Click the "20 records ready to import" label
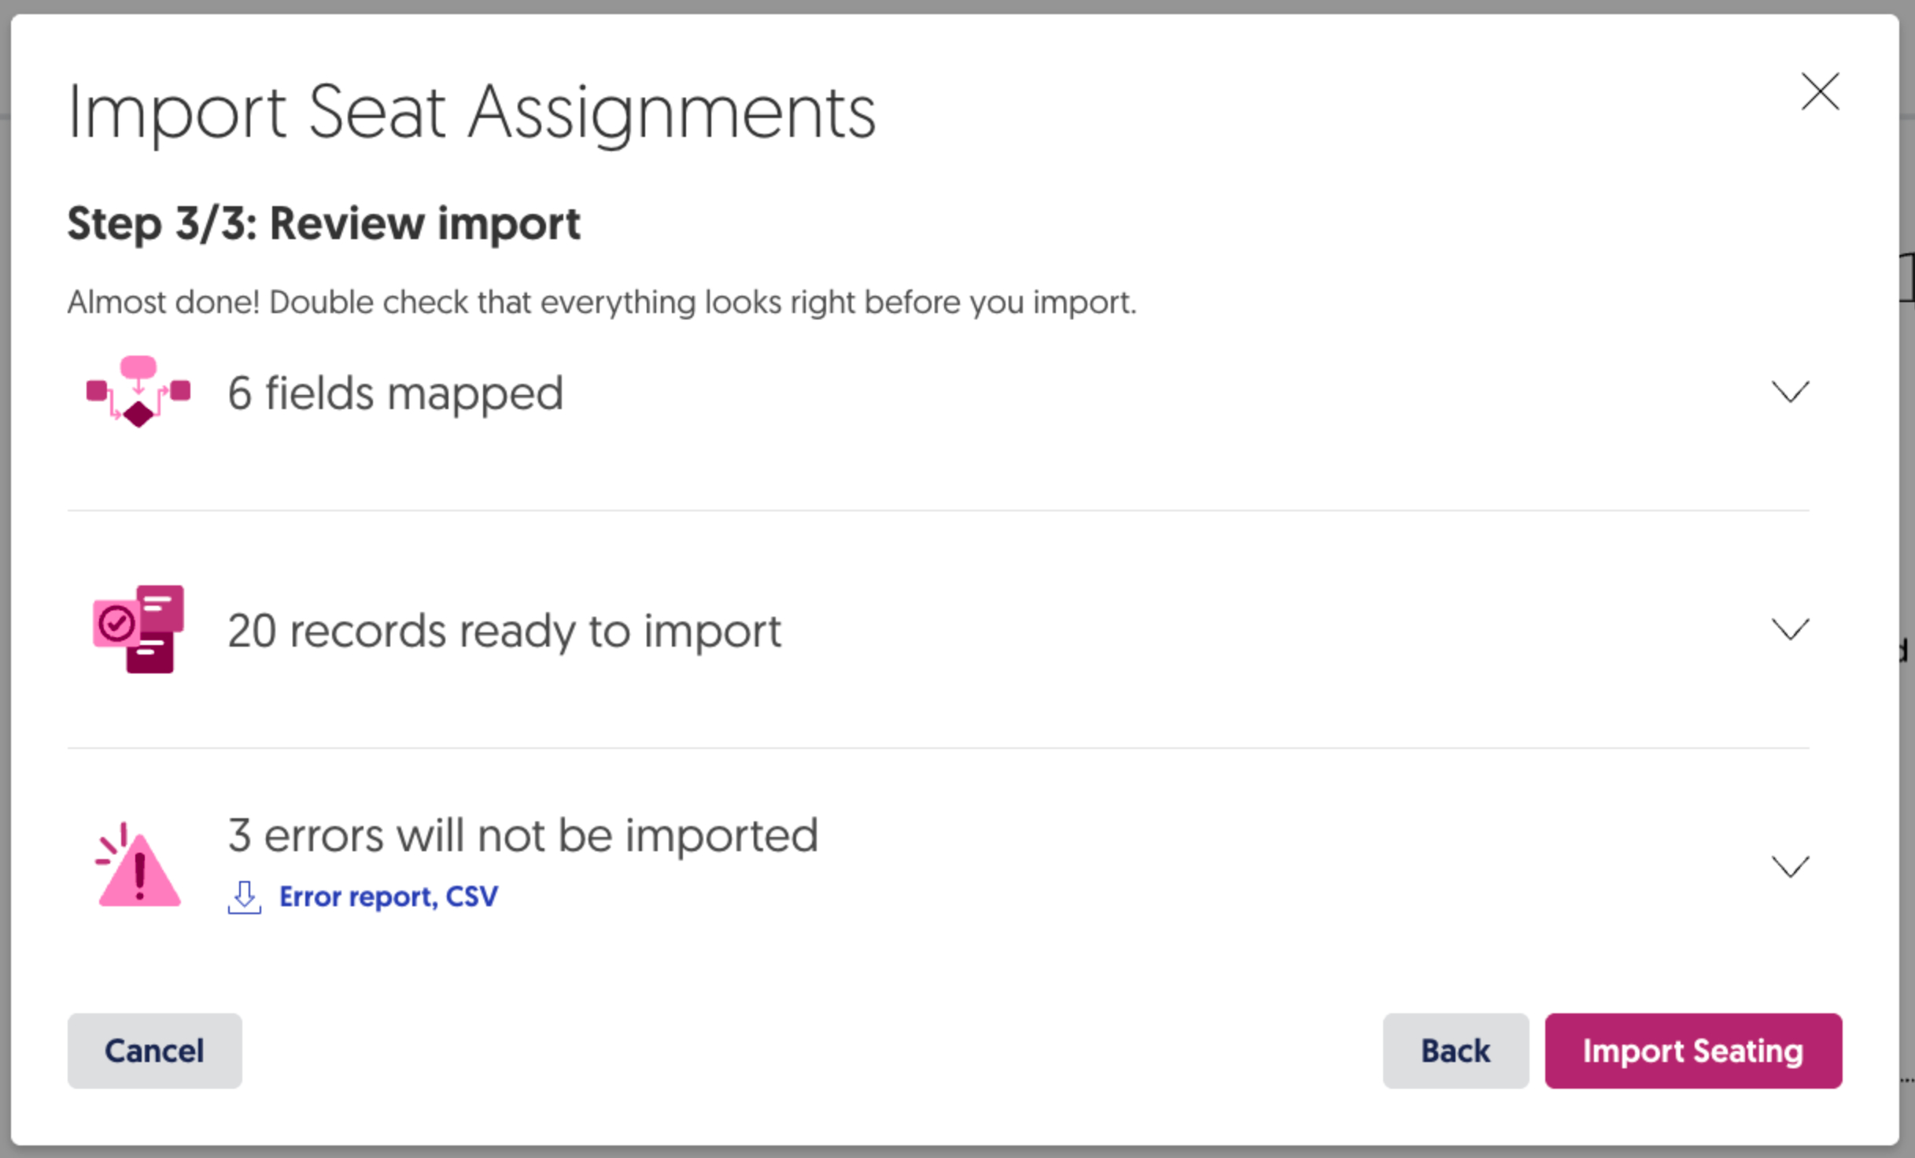Viewport: 1915px width, 1158px height. [x=504, y=631]
